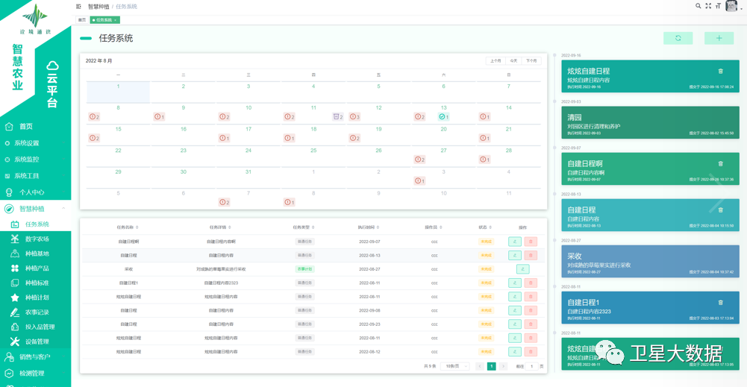
Task: Go to next month with 下个月
Action: click(x=531, y=61)
